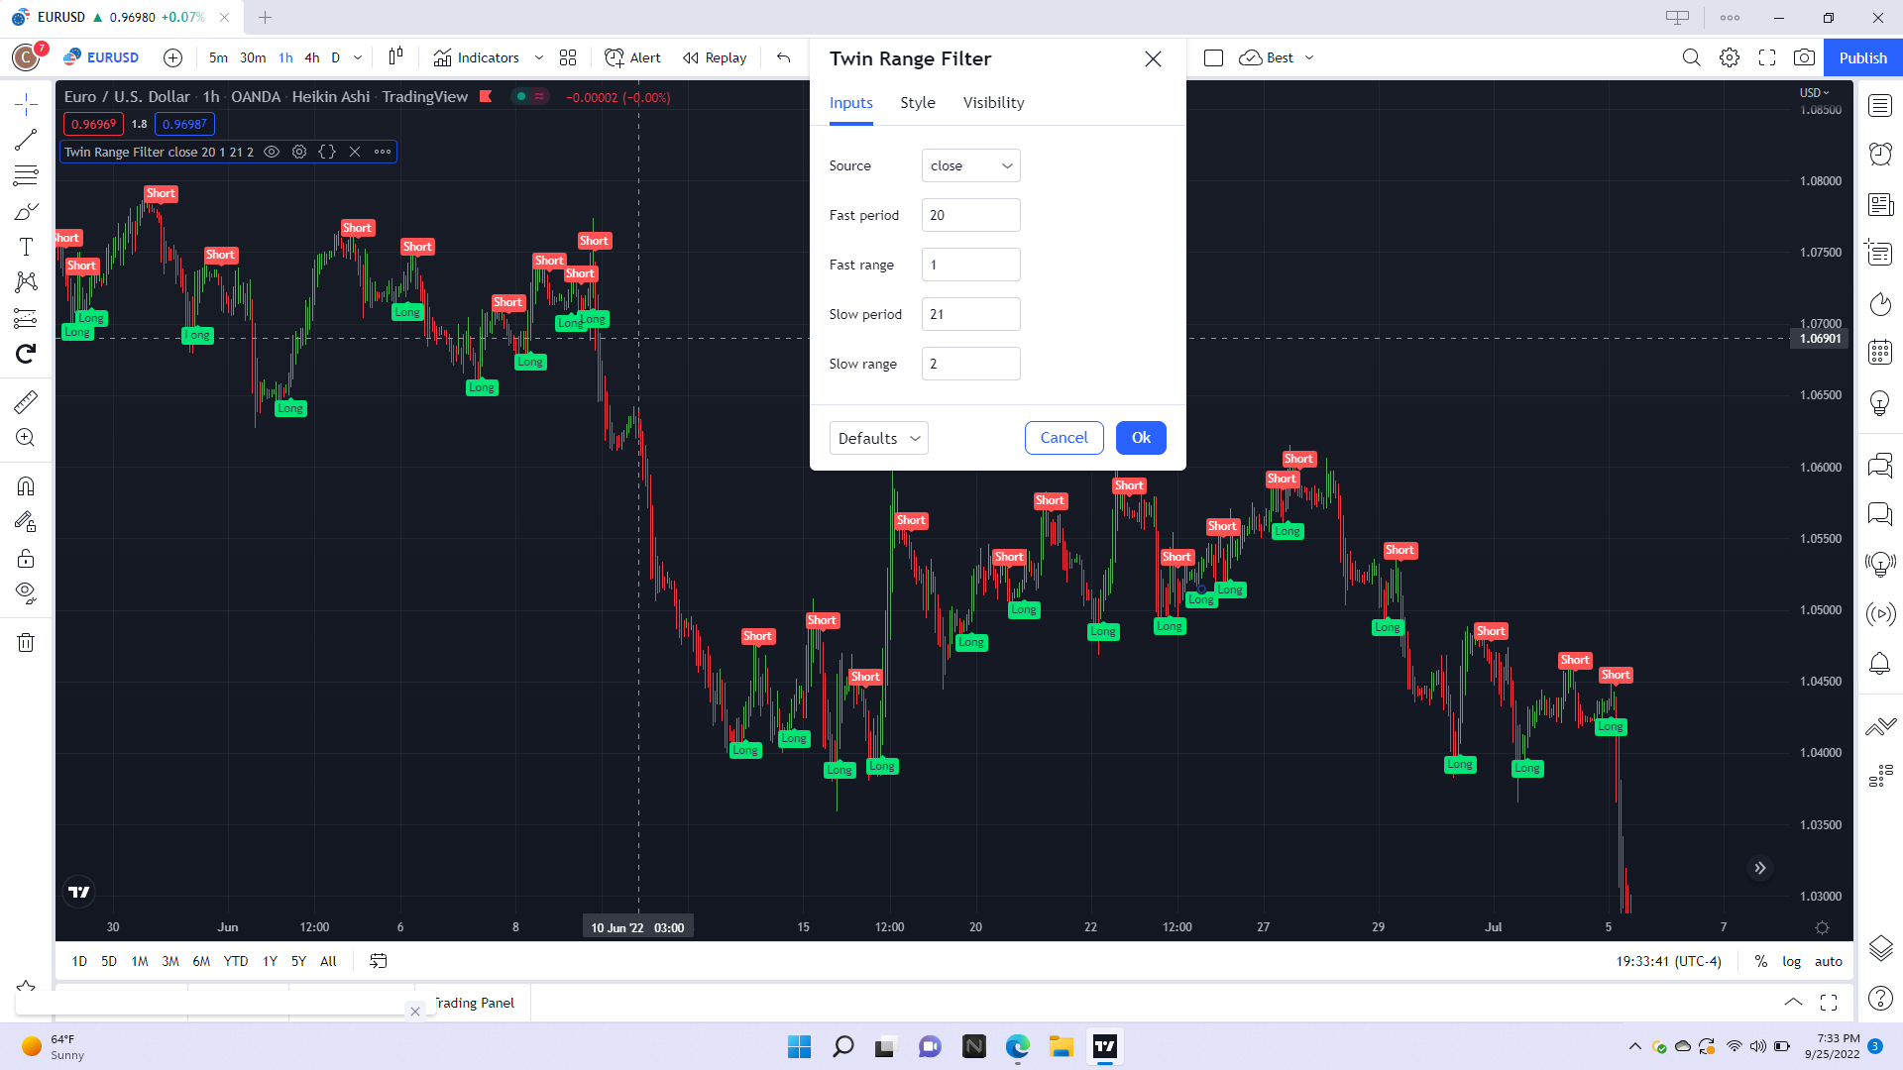The height and width of the screenshot is (1070, 1903).
Task: Take a chart snapshot with camera icon
Action: [1804, 57]
